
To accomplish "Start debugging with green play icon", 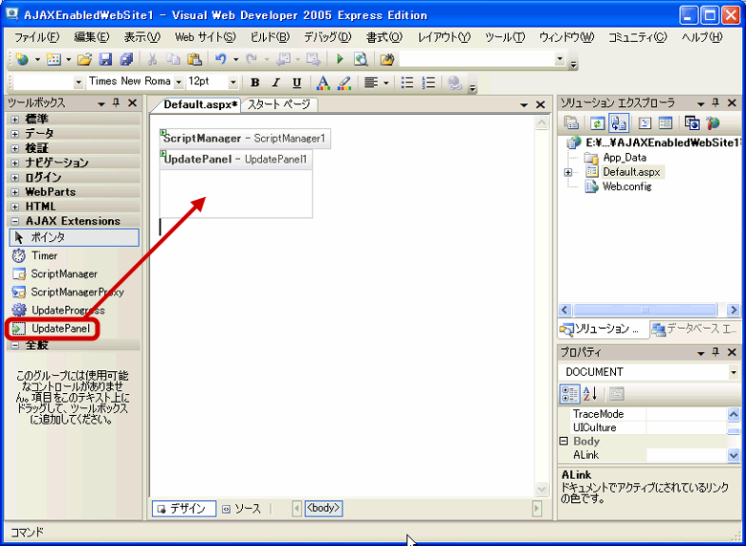I will [x=340, y=59].
